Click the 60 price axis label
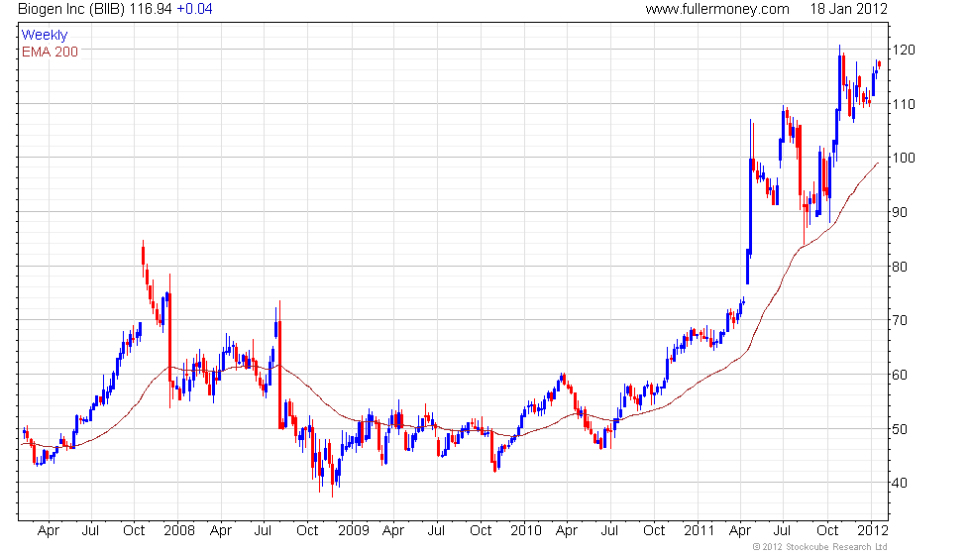Viewport: 971px width, 555px height. click(x=900, y=375)
